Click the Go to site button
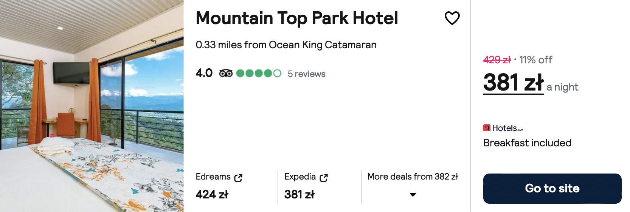630x212 pixels. 552,188
